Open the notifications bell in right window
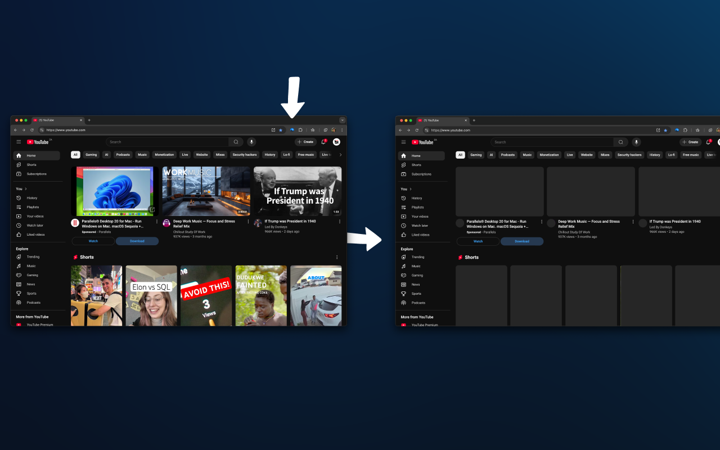720x450 pixels. 708,142
